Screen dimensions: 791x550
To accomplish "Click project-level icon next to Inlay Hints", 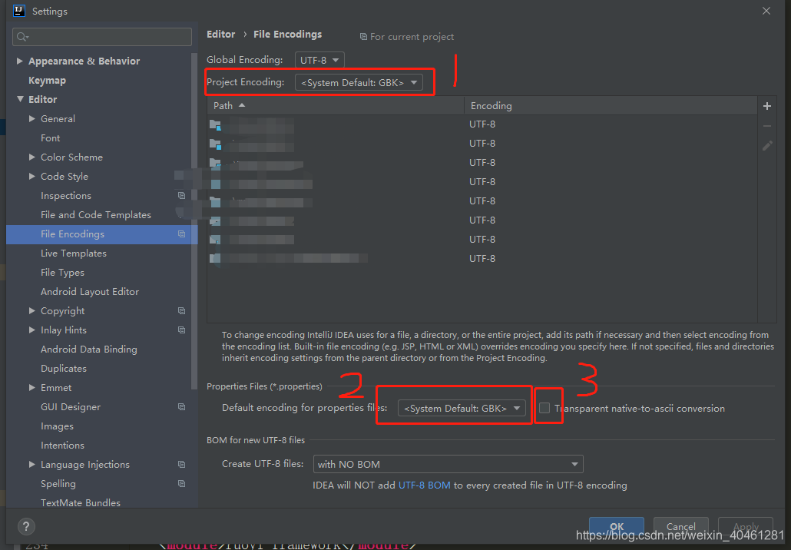I will pyautogui.click(x=181, y=330).
